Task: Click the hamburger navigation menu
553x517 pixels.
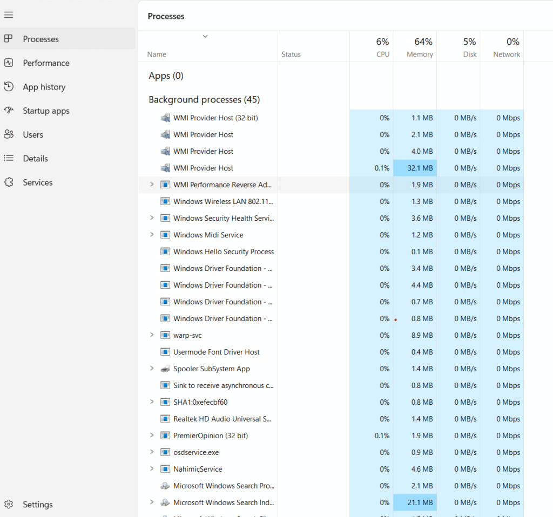Action: point(8,15)
